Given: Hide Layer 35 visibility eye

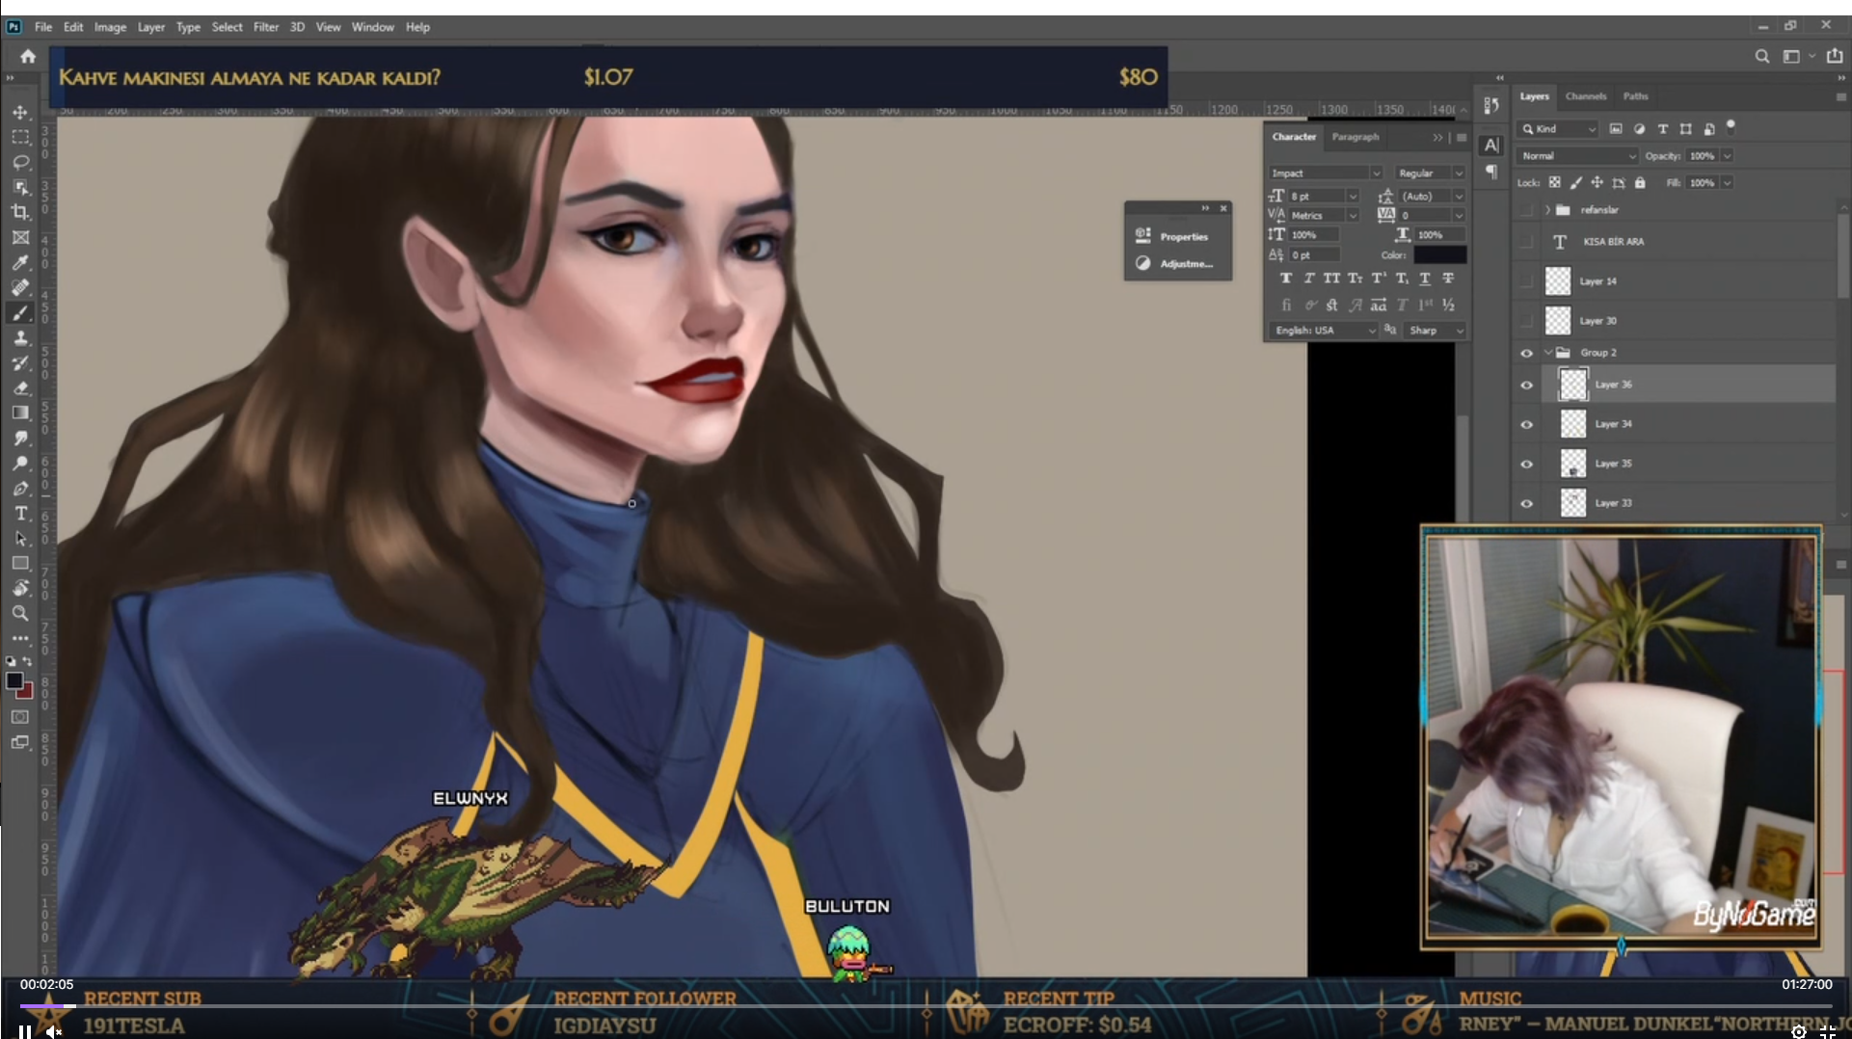Looking at the screenshot, I should coord(1526,464).
